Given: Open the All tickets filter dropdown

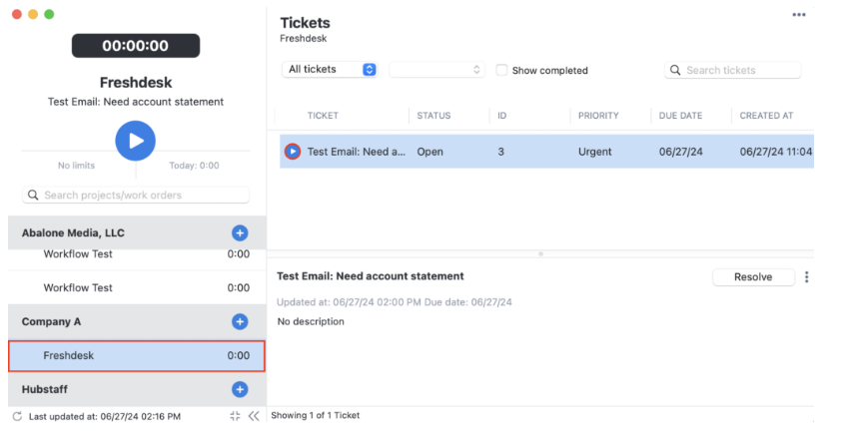Looking at the screenshot, I should [x=331, y=70].
